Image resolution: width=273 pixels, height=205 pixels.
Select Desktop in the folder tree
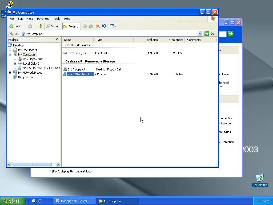[x=18, y=45]
